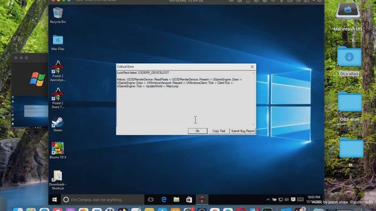The height and width of the screenshot is (211, 376).
Task: Click the Copy Text button
Action: tap(219, 131)
